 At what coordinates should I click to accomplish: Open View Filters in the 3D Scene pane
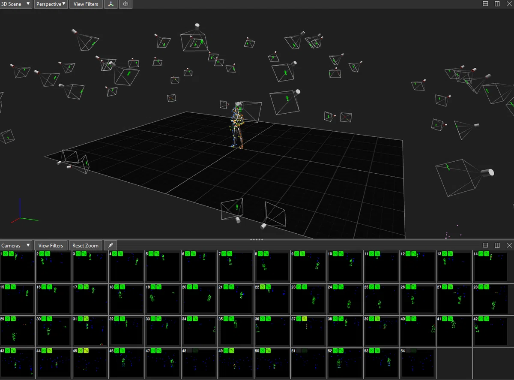coord(86,4)
